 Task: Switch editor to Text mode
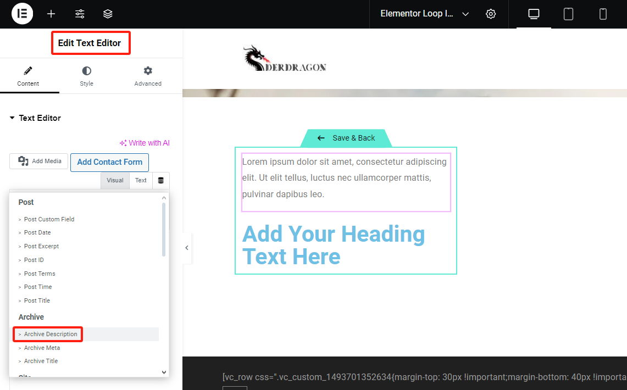[x=141, y=180]
